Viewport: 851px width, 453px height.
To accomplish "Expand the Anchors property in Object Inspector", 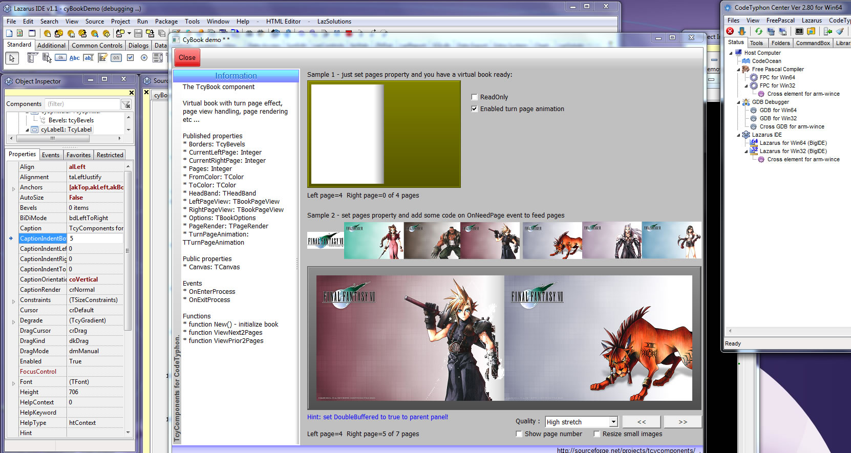I will click(13, 189).
